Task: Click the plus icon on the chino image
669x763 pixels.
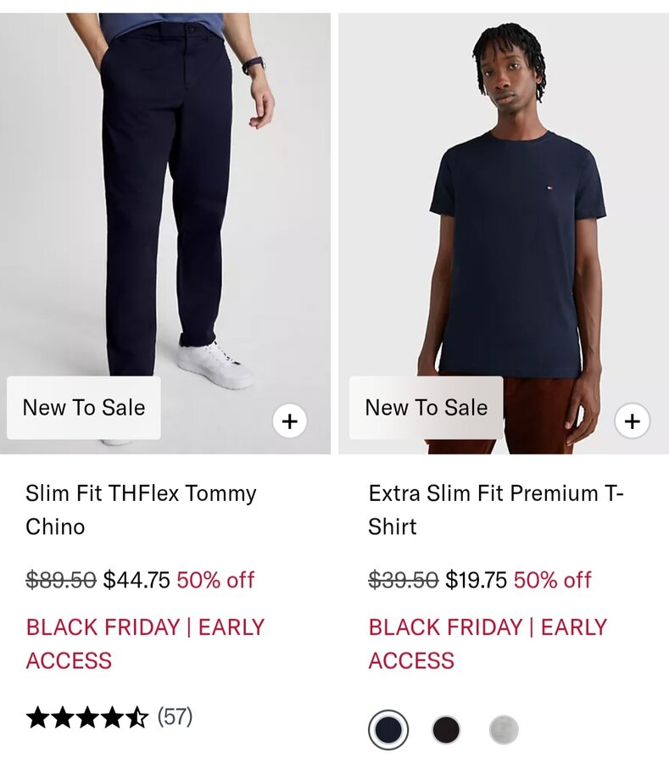Action: 290,420
